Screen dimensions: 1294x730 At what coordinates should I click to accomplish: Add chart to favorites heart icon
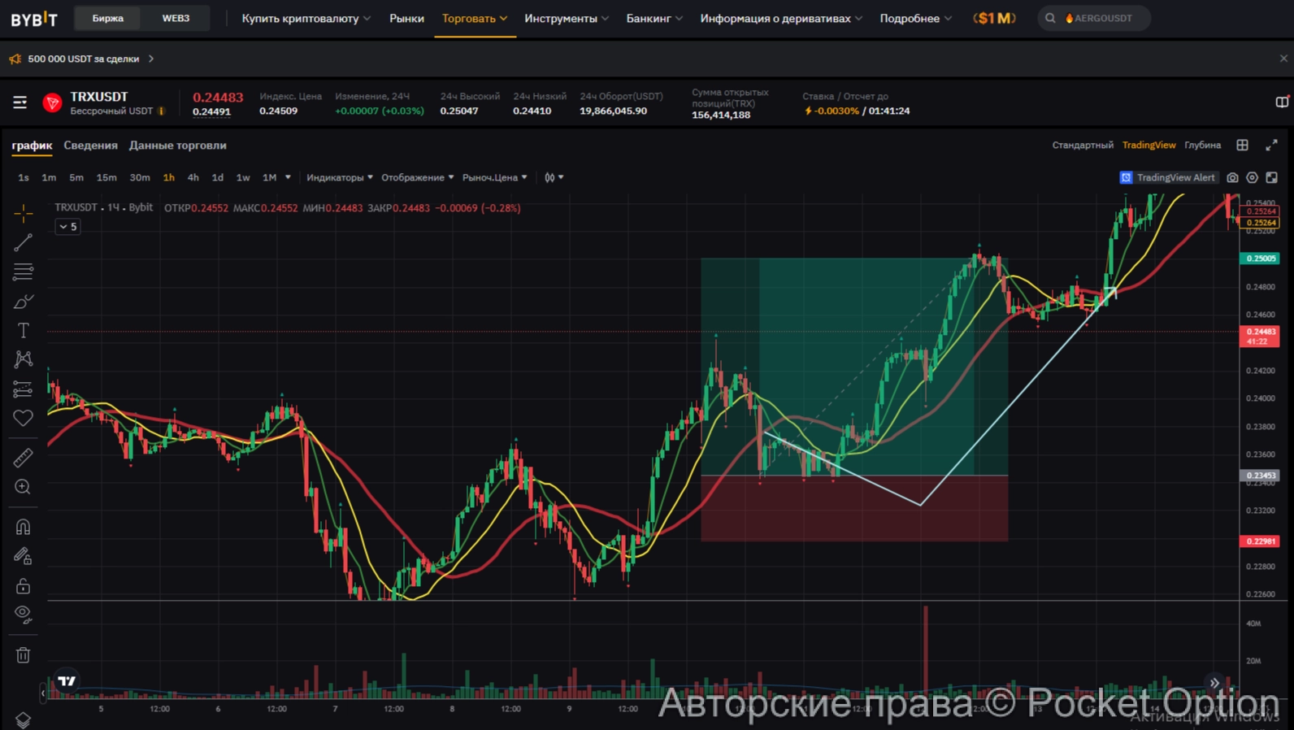pos(23,418)
